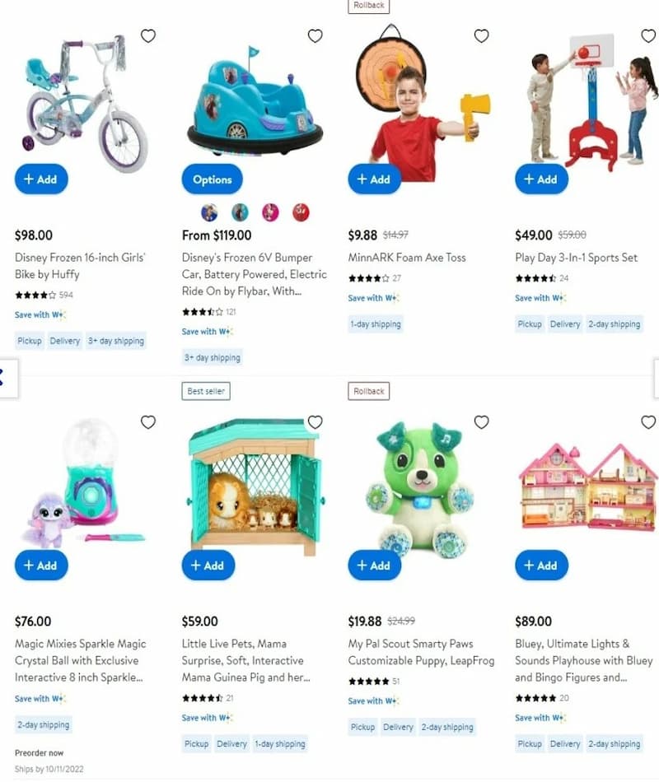Favorite the Magic Mixies Crystal Ball
This screenshot has height=782, width=659.
point(147,422)
